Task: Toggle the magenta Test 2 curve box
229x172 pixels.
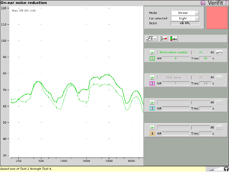Action: [x=152, y=84]
